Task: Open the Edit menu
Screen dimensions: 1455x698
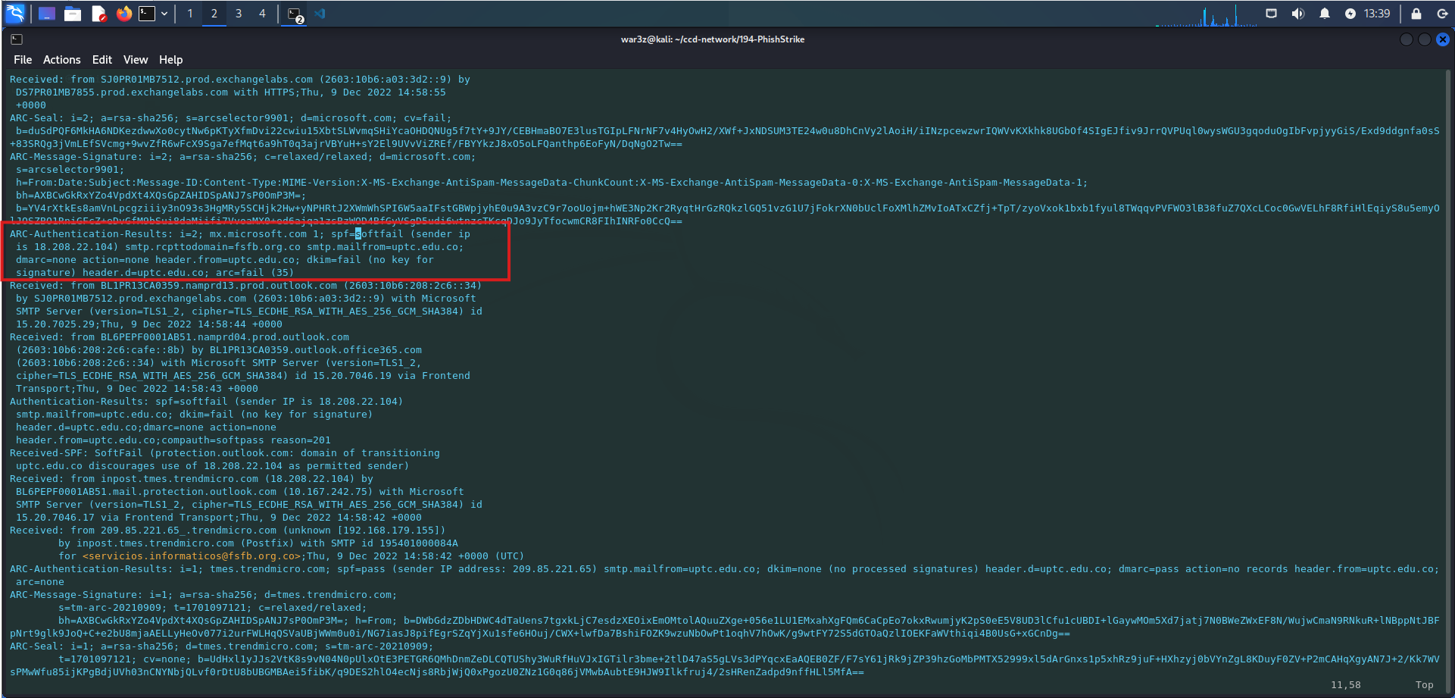Action: [x=102, y=60]
